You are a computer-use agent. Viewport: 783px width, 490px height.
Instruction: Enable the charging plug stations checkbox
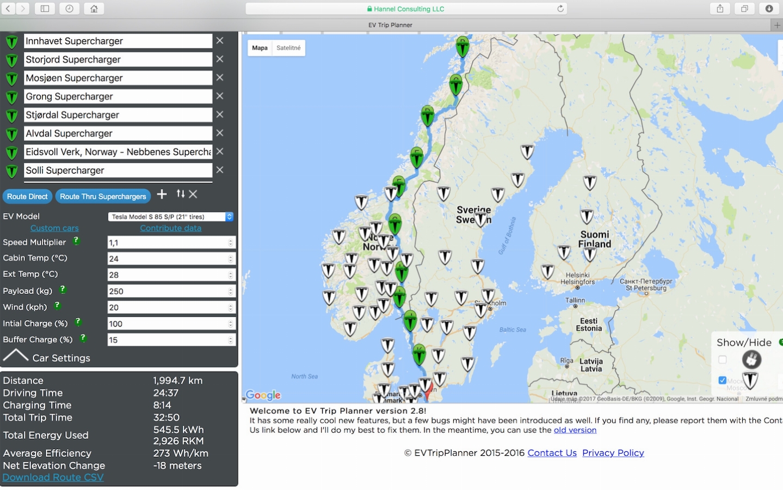[723, 360]
